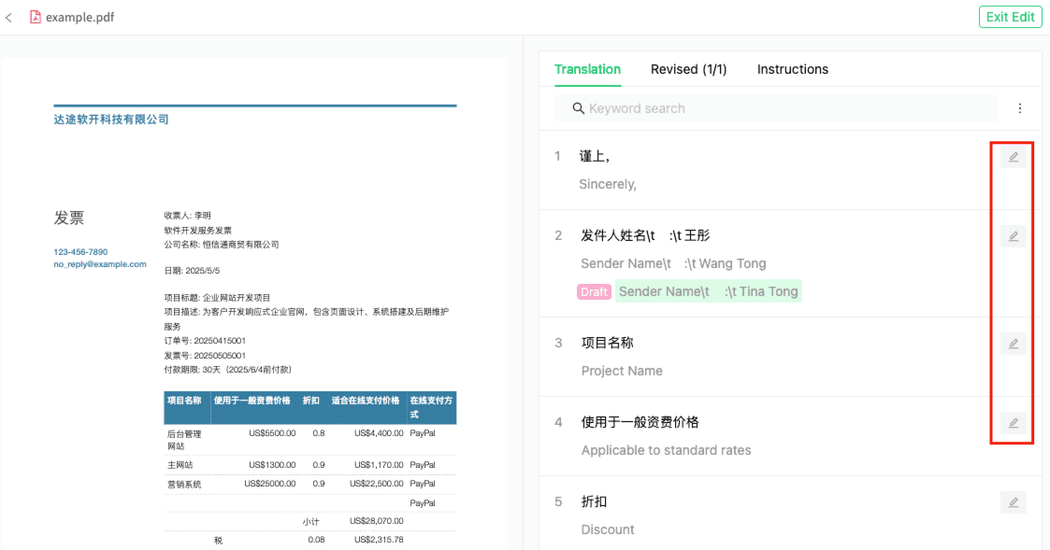The image size is (1050, 550).
Task: Open the three-dot more options menu
Action: (x=1020, y=108)
